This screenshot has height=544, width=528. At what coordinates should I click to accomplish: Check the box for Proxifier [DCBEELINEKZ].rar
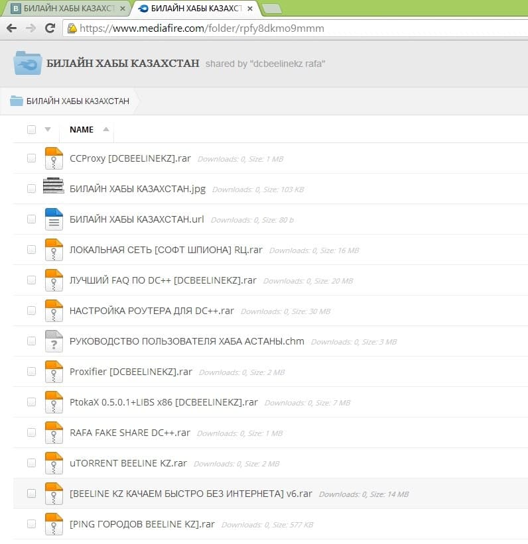click(x=31, y=372)
